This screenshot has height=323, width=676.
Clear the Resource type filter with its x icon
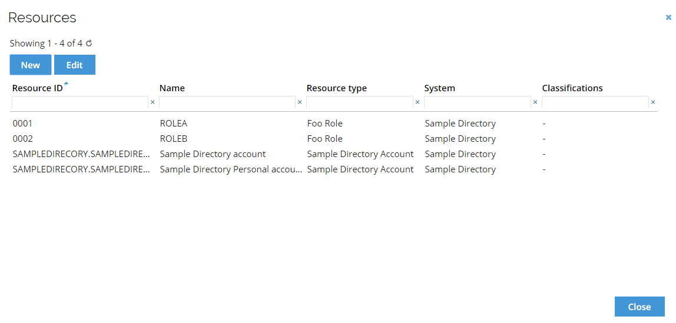point(417,102)
